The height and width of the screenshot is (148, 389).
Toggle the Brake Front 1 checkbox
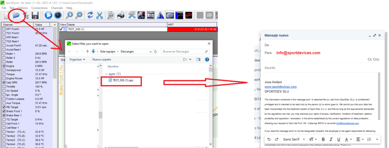tap(4, 111)
